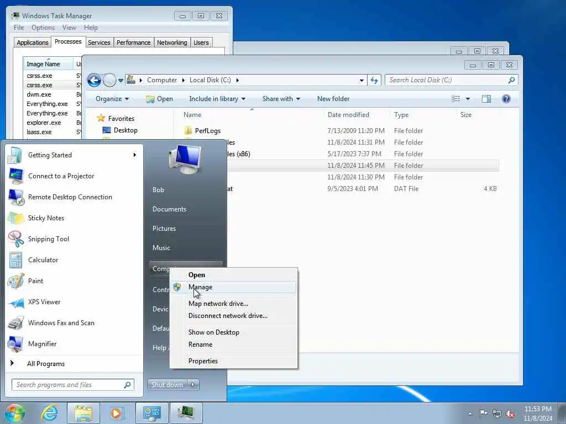566x424 pixels.
Task: Click New folder in Explorer toolbar
Action: [x=333, y=99]
